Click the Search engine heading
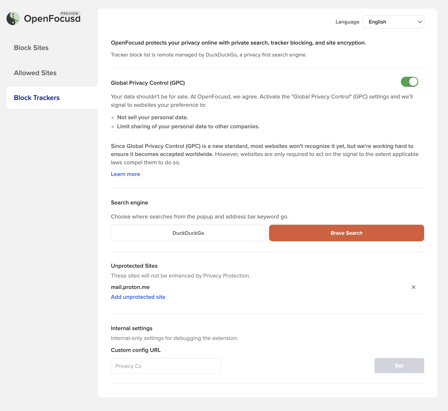The width and height of the screenshot is (448, 411). [x=129, y=203]
